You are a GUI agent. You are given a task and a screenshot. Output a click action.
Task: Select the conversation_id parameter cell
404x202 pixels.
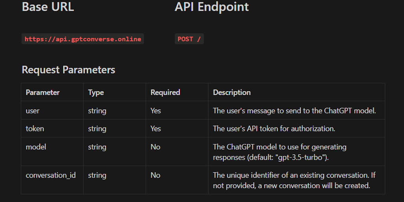(x=50, y=175)
